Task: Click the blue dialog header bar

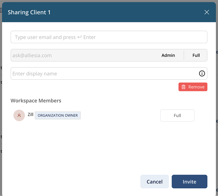Action: [x=129, y=12]
